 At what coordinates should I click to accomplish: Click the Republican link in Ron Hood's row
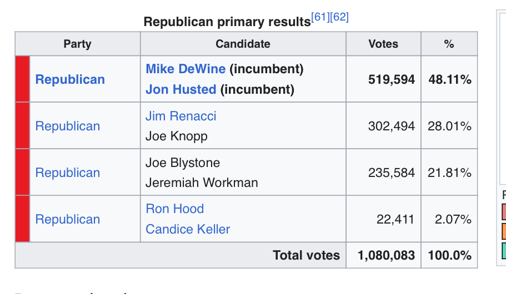pyautogui.click(x=68, y=219)
